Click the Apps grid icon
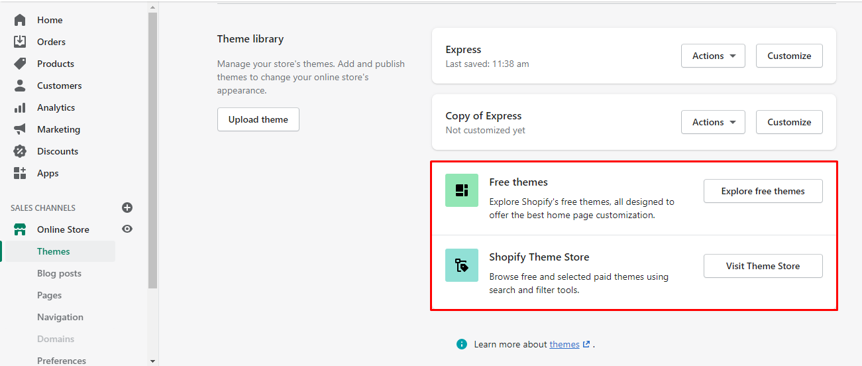This screenshot has height=366, width=862. pos(20,173)
